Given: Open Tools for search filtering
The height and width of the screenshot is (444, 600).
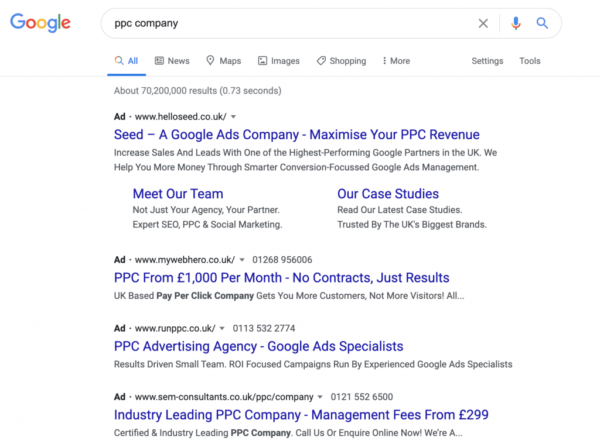Looking at the screenshot, I should 529,60.
